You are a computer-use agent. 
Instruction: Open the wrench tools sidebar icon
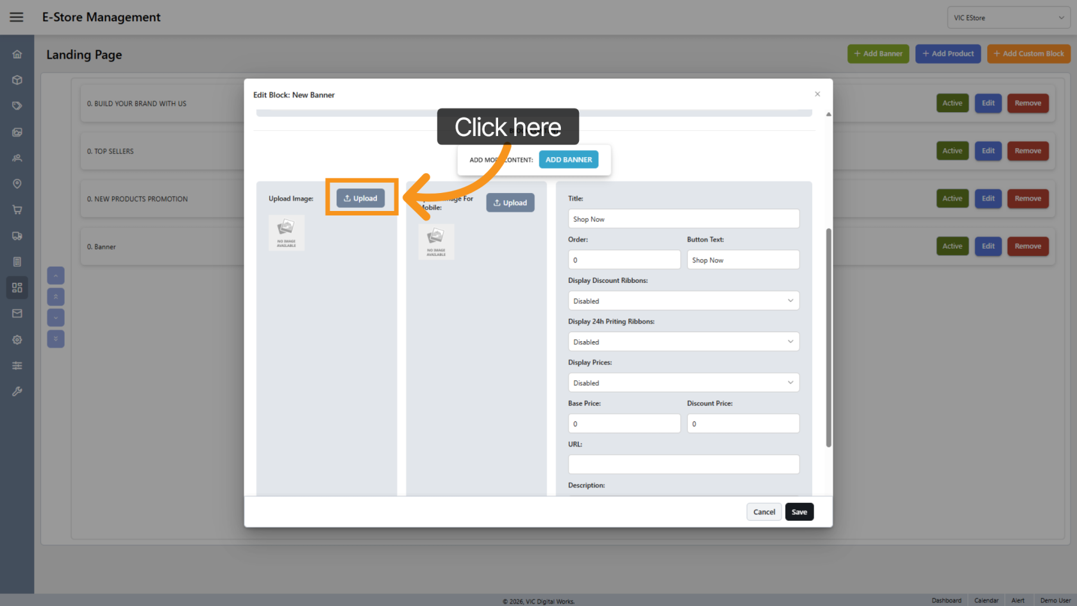(17, 391)
